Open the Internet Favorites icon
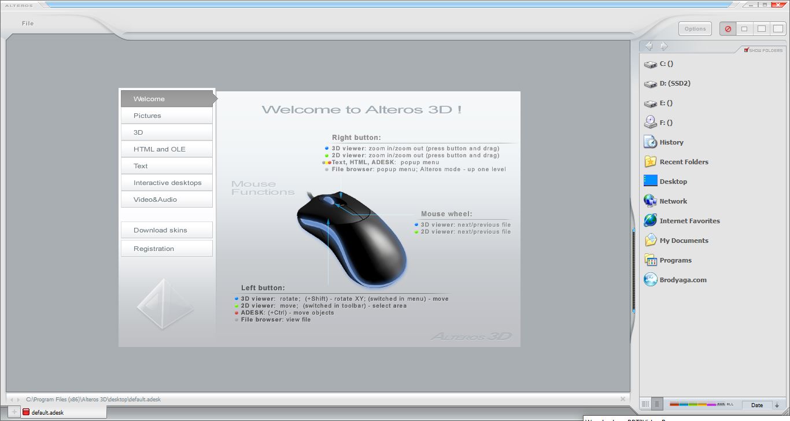Screen dimensions: 790x421 point(650,221)
